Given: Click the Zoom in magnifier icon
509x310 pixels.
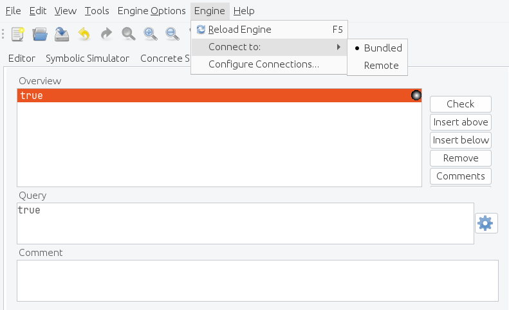Looking at the screenshot, I should tap(151, 33).
